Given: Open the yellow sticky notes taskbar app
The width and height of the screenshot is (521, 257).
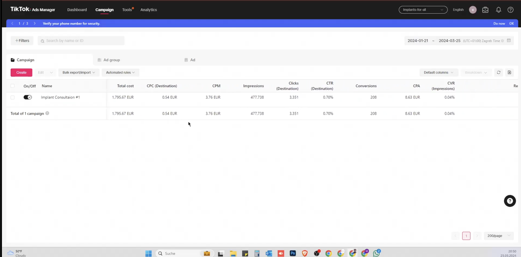Looking at the screenshot, I should point(245,253).
